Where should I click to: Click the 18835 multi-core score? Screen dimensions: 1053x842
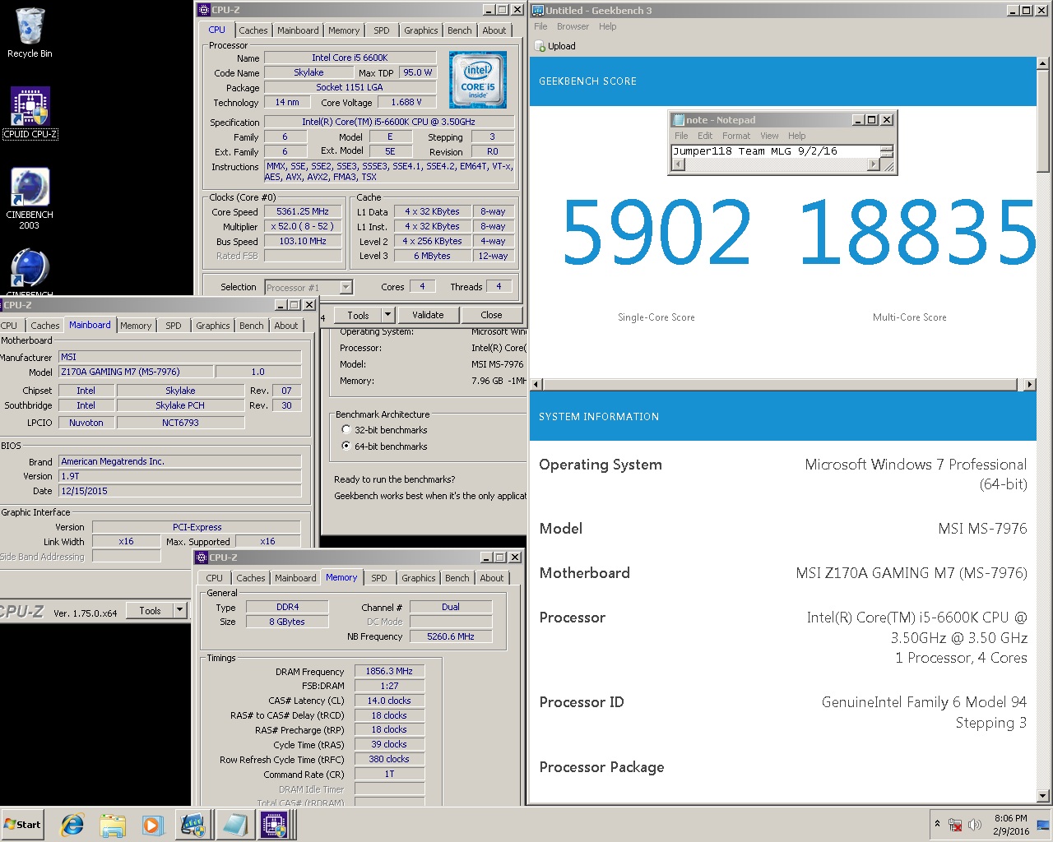[x=916, y=232]
